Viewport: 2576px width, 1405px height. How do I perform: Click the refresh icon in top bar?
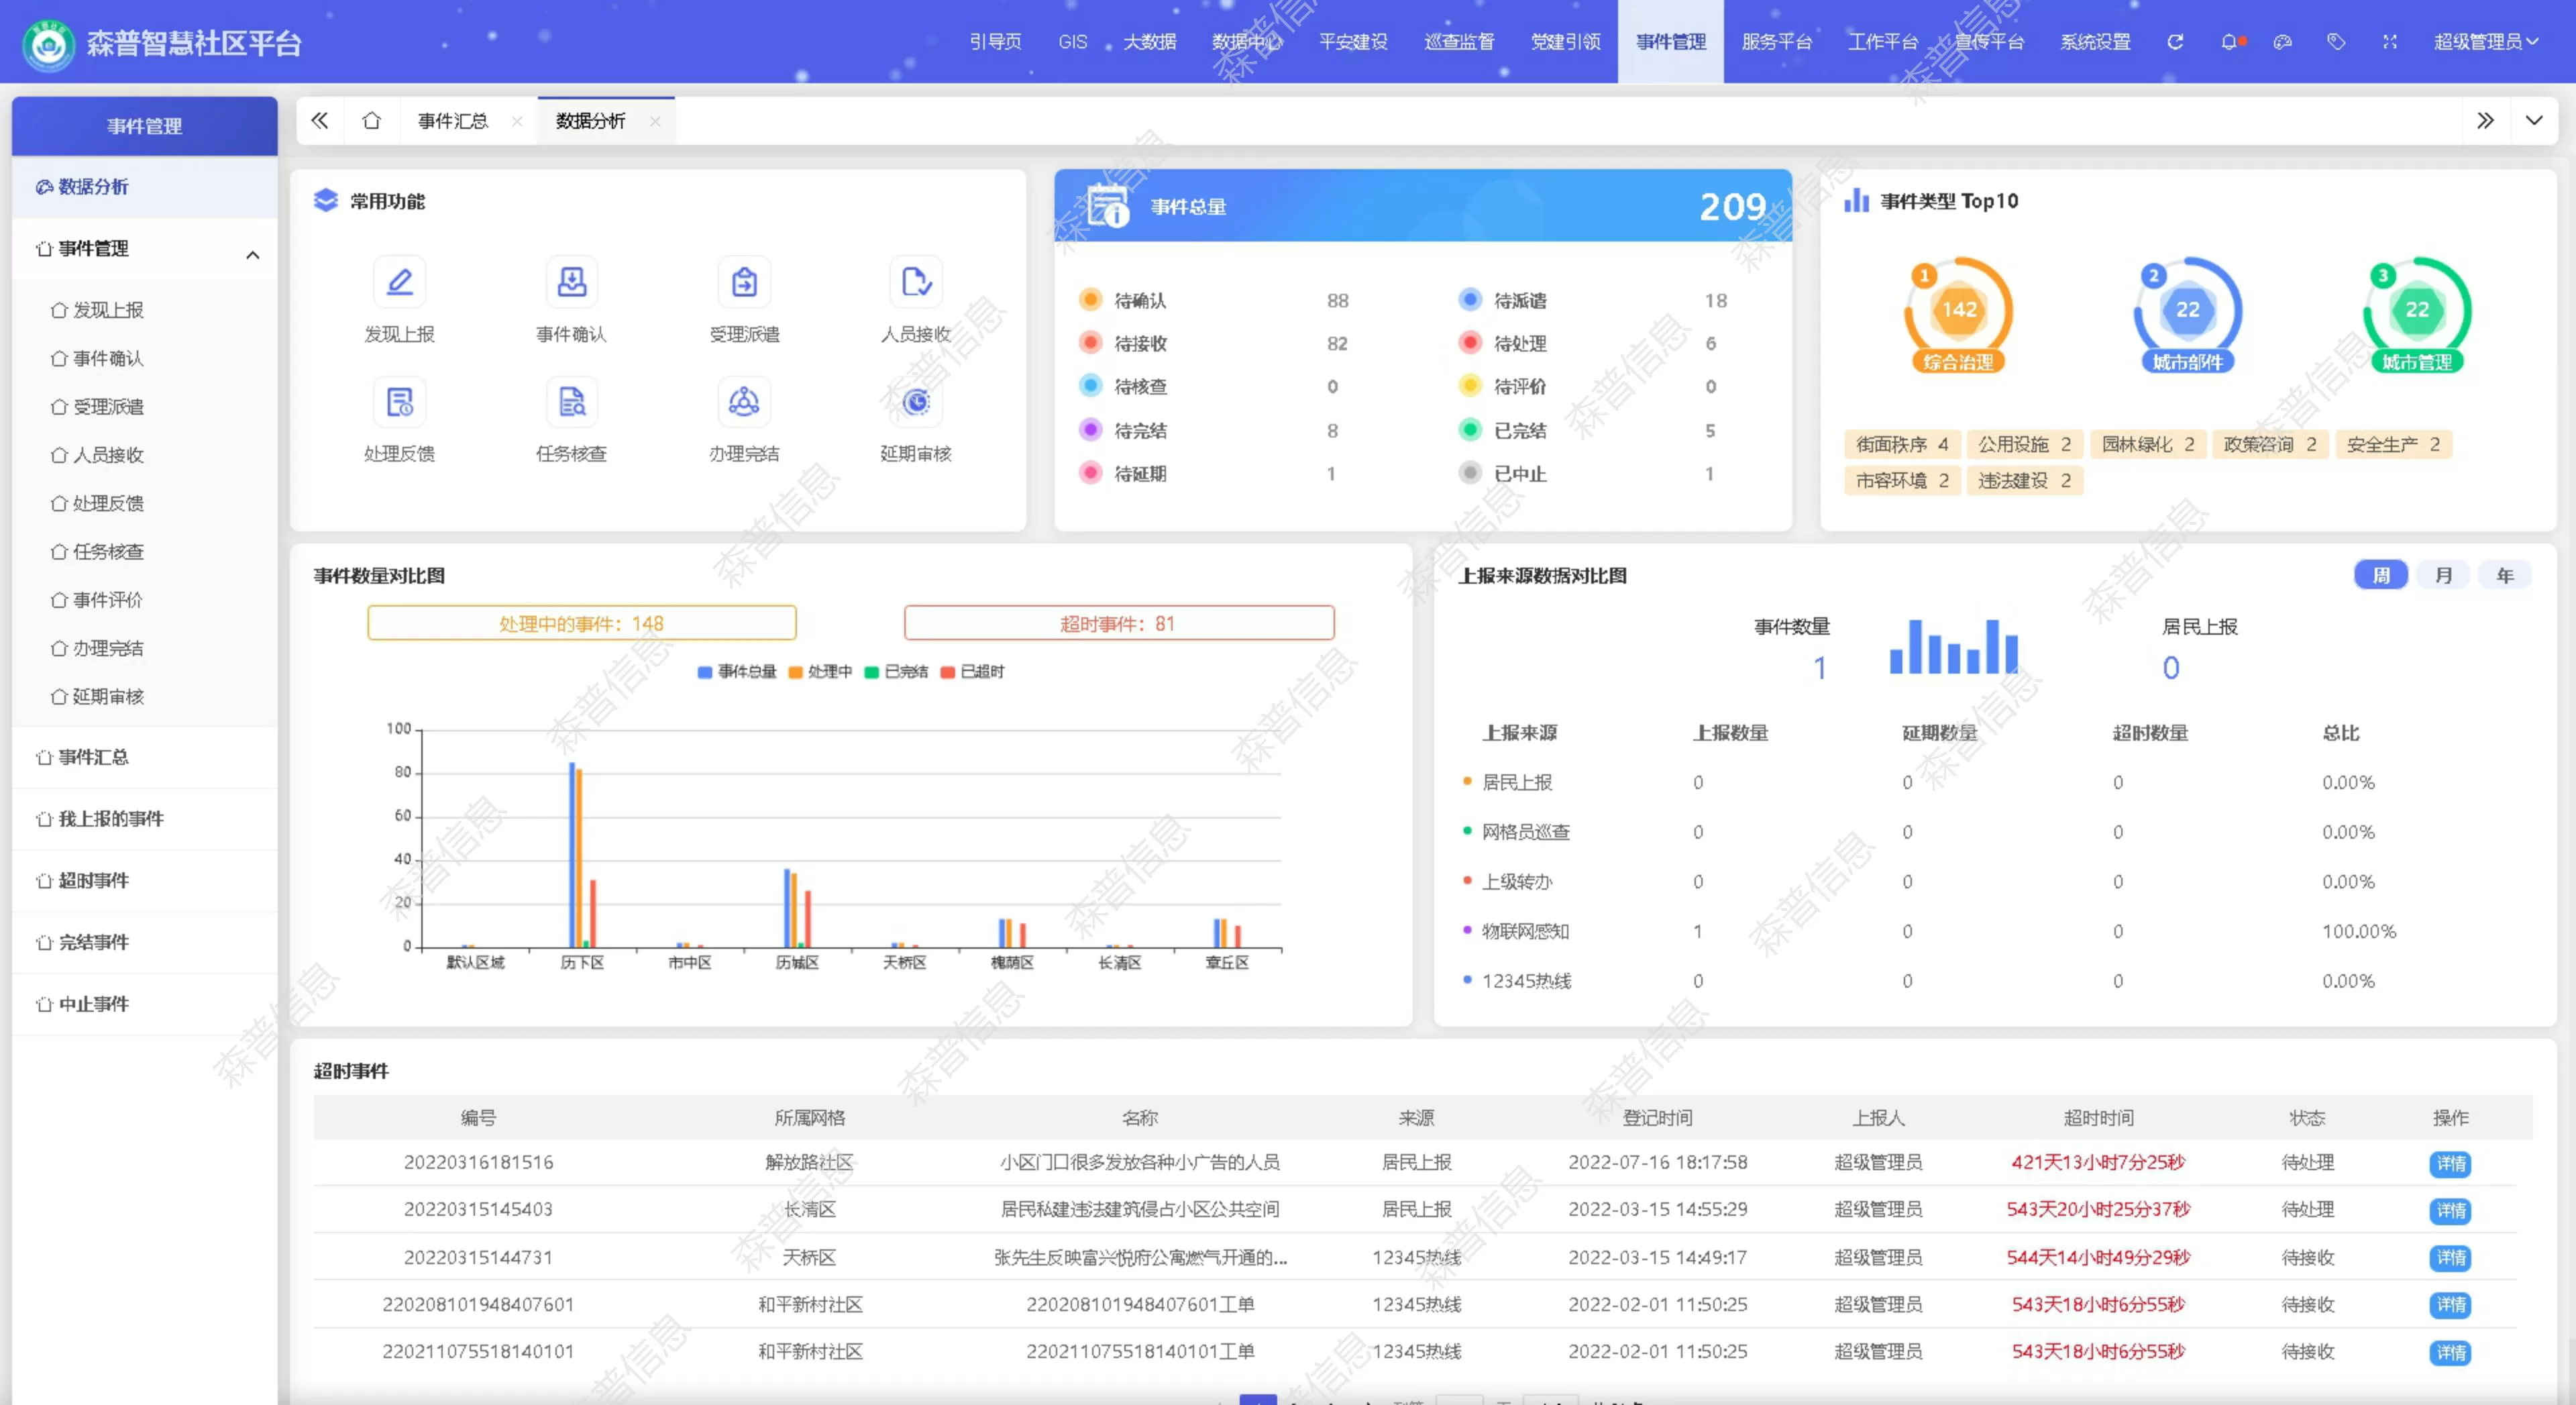(x=2175, y=42)
